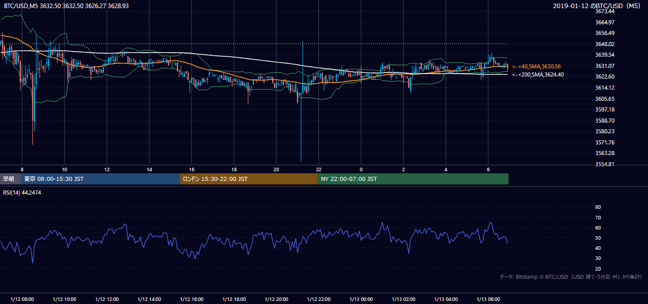The image size is (648, 304).
Task: Click hour tick 16 under price chart
Action: point(192,169)
